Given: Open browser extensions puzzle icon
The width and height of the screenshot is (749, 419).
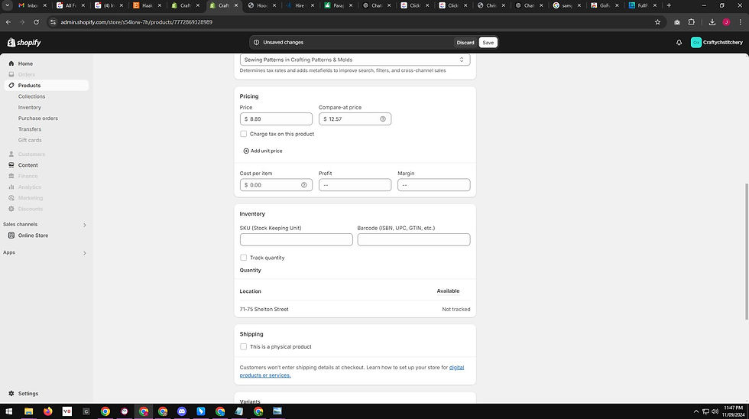Looking at the screenshot, I should click(691, 22).
